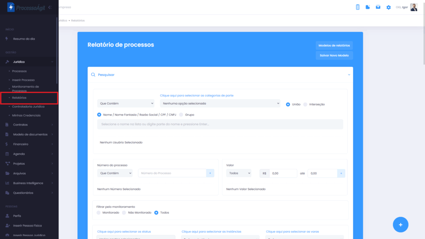Open settings via the gear icon
This screenshot has height=239, width=425.
[x=388, y=7]
